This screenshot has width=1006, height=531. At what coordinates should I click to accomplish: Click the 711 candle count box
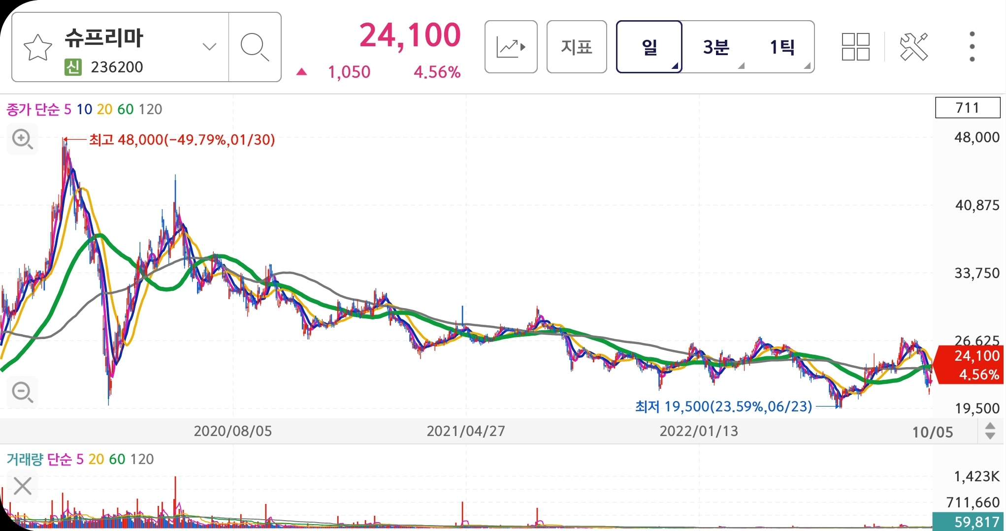(968, 108)
